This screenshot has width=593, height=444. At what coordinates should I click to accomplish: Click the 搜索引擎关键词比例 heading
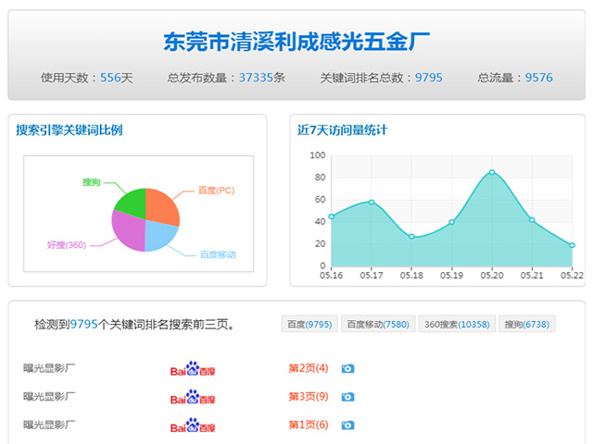point(69,130)
